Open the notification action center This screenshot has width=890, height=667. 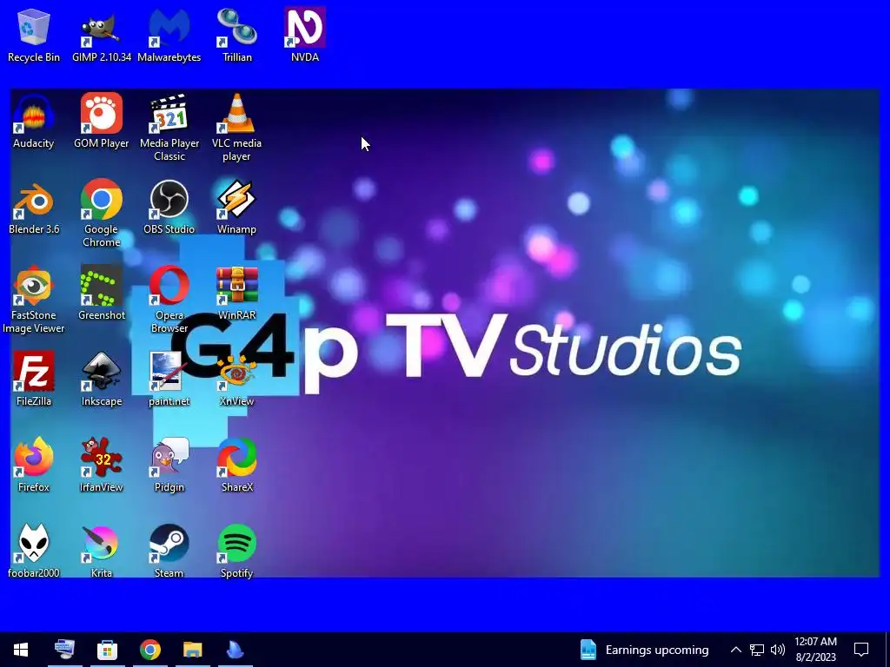coord(861,650)
